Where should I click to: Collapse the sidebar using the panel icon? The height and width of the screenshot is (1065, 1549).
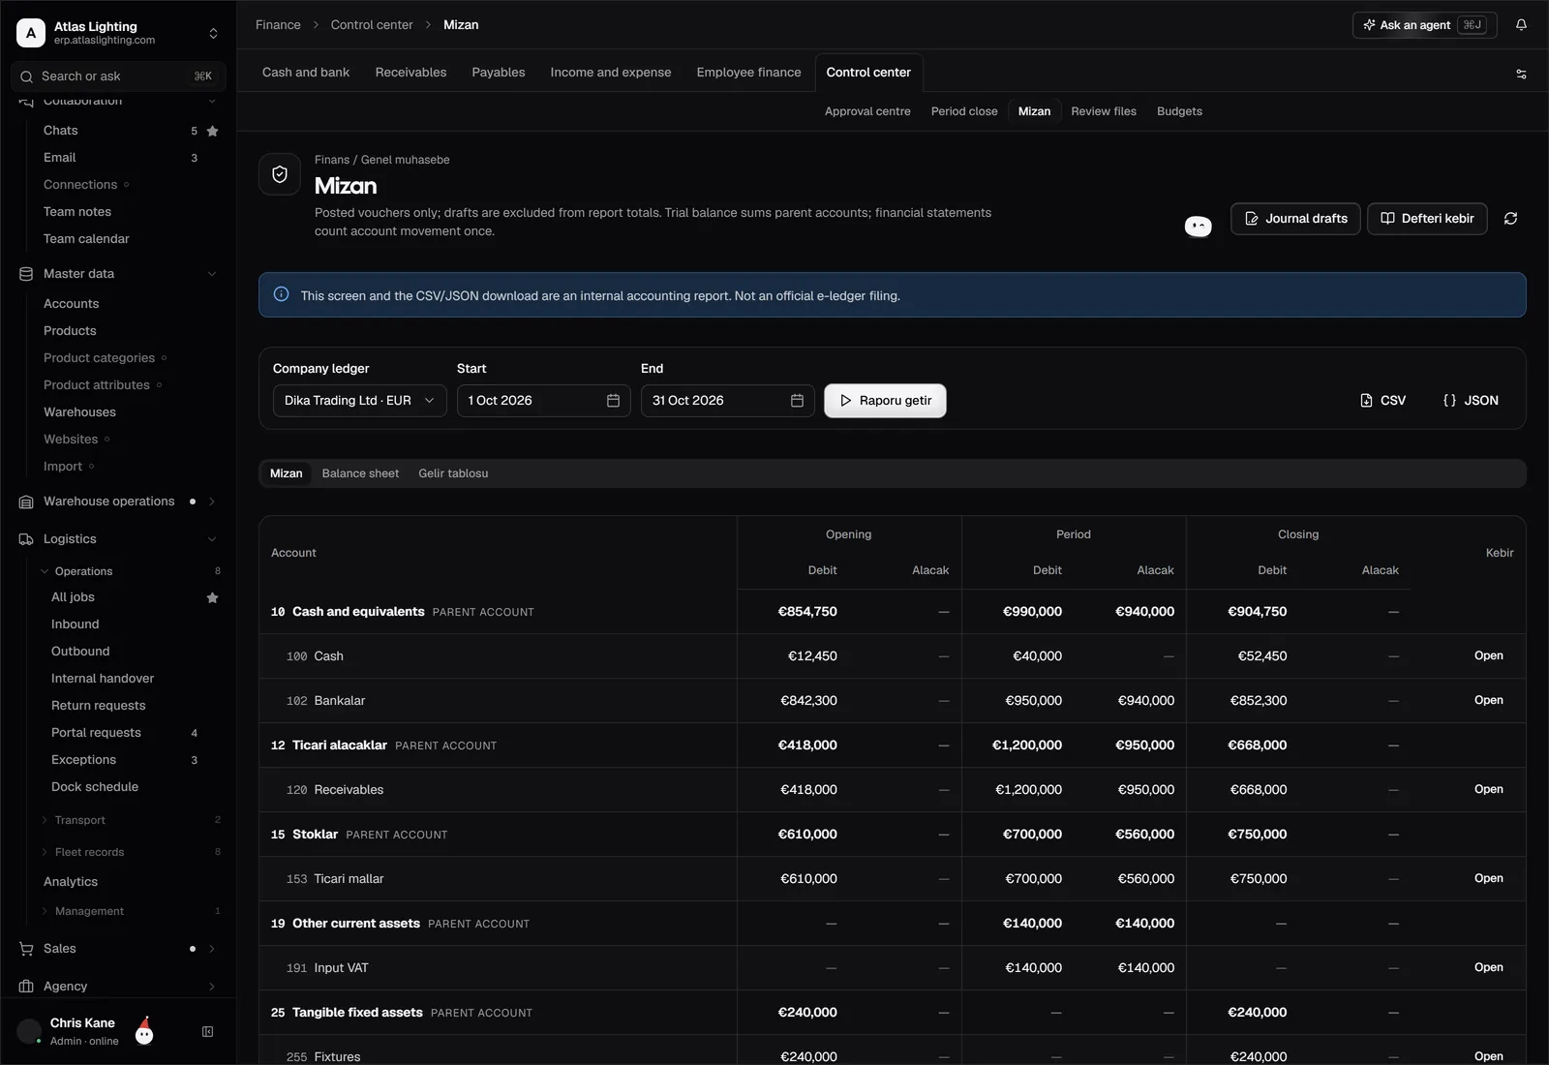(x=207, y=1032)
